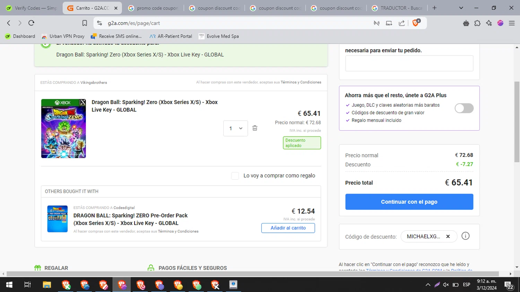Screen dimensions: 520x292
Task: Open the tab search dropdown
Action: [x=461, y=8]
